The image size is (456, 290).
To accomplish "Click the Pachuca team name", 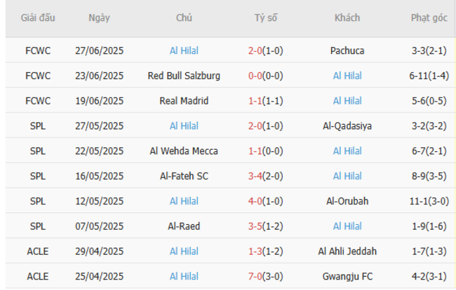I will pyautogui.click(x=347, y=50).
